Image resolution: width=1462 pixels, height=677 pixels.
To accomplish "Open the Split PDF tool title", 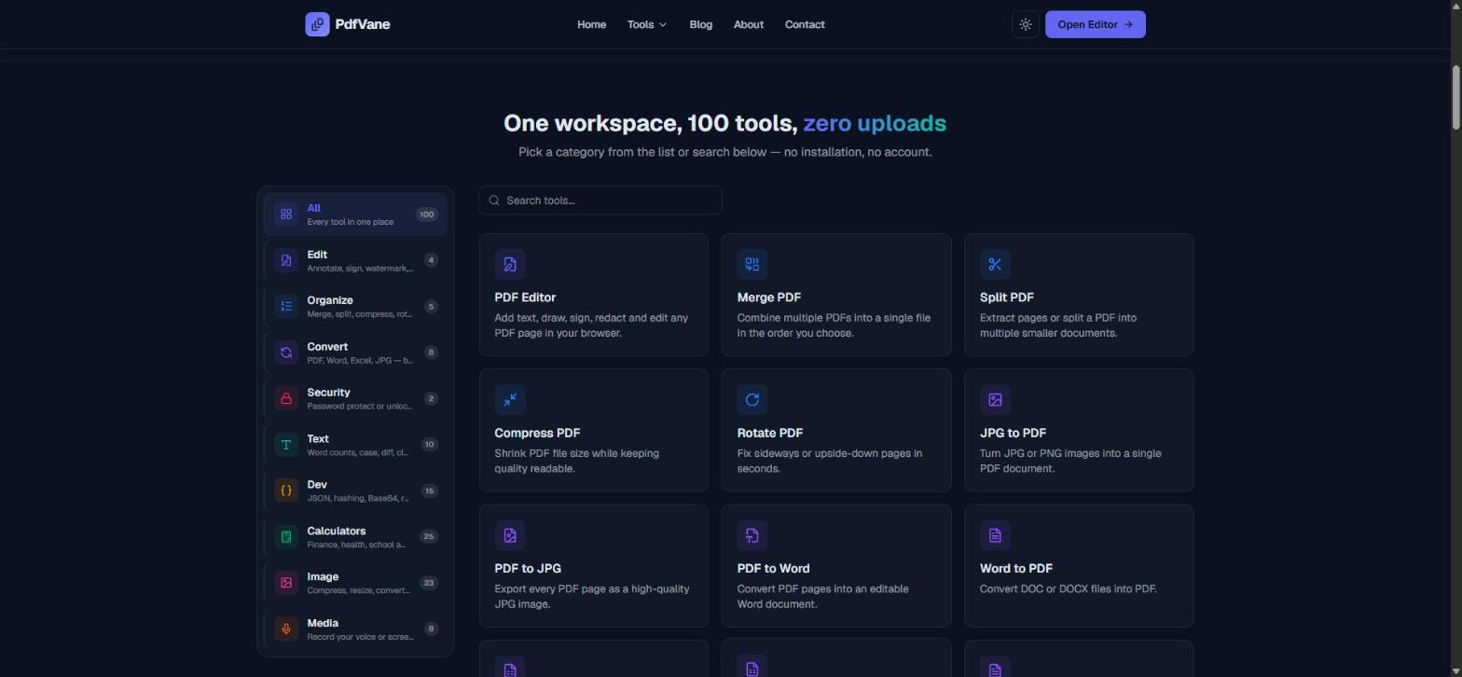I will 1007,297.
